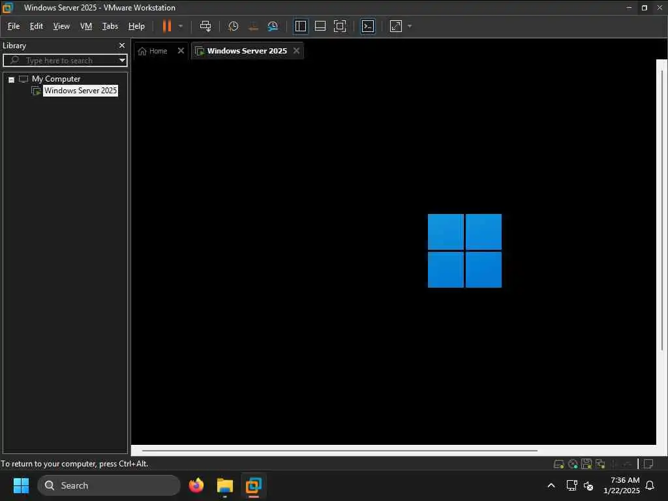Viewport: 668px width, 501px height.
Task: Click the VMware icon in title bar
Action: tap(8, 8)
